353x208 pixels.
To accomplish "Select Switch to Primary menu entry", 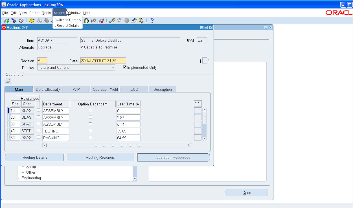I will point(68,20).
